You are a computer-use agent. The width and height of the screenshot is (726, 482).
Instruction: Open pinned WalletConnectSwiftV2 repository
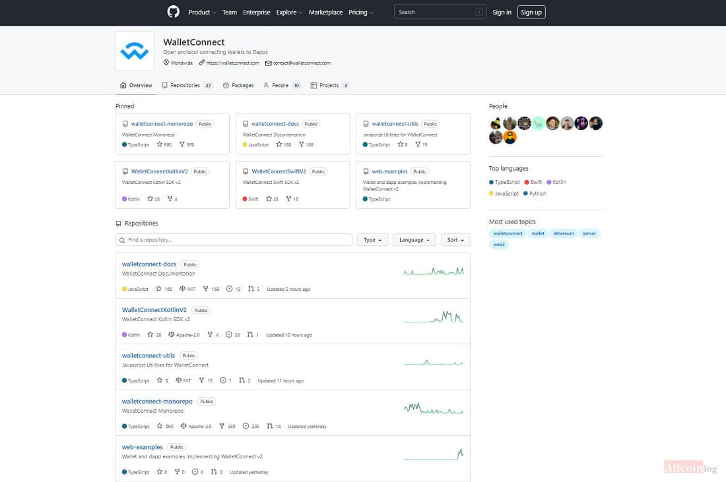pos(279,171)
